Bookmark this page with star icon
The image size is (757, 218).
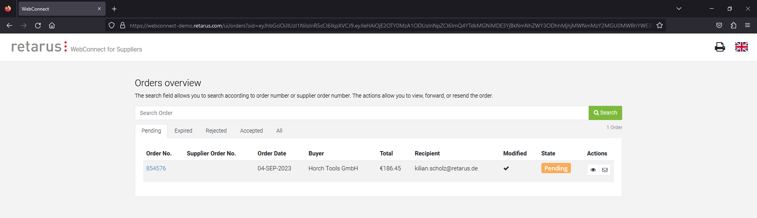660,25
